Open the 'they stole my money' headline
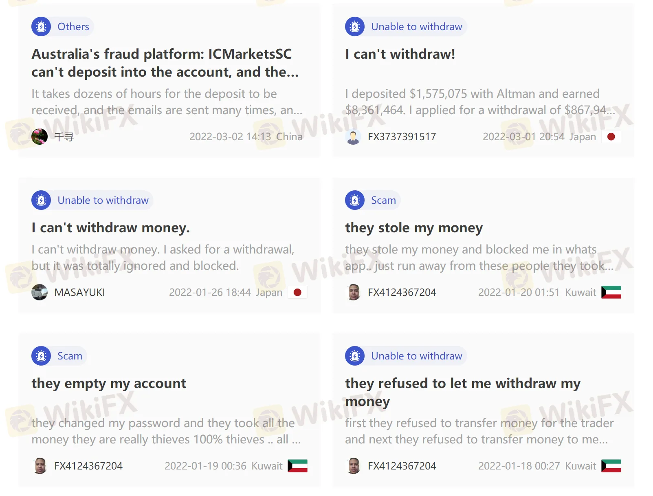 (x=414, y=227)
